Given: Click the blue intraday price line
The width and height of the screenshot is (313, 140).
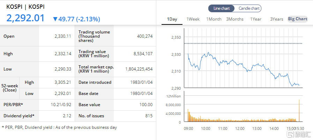Looking at the screenshot, I should (x=243, y=69).
